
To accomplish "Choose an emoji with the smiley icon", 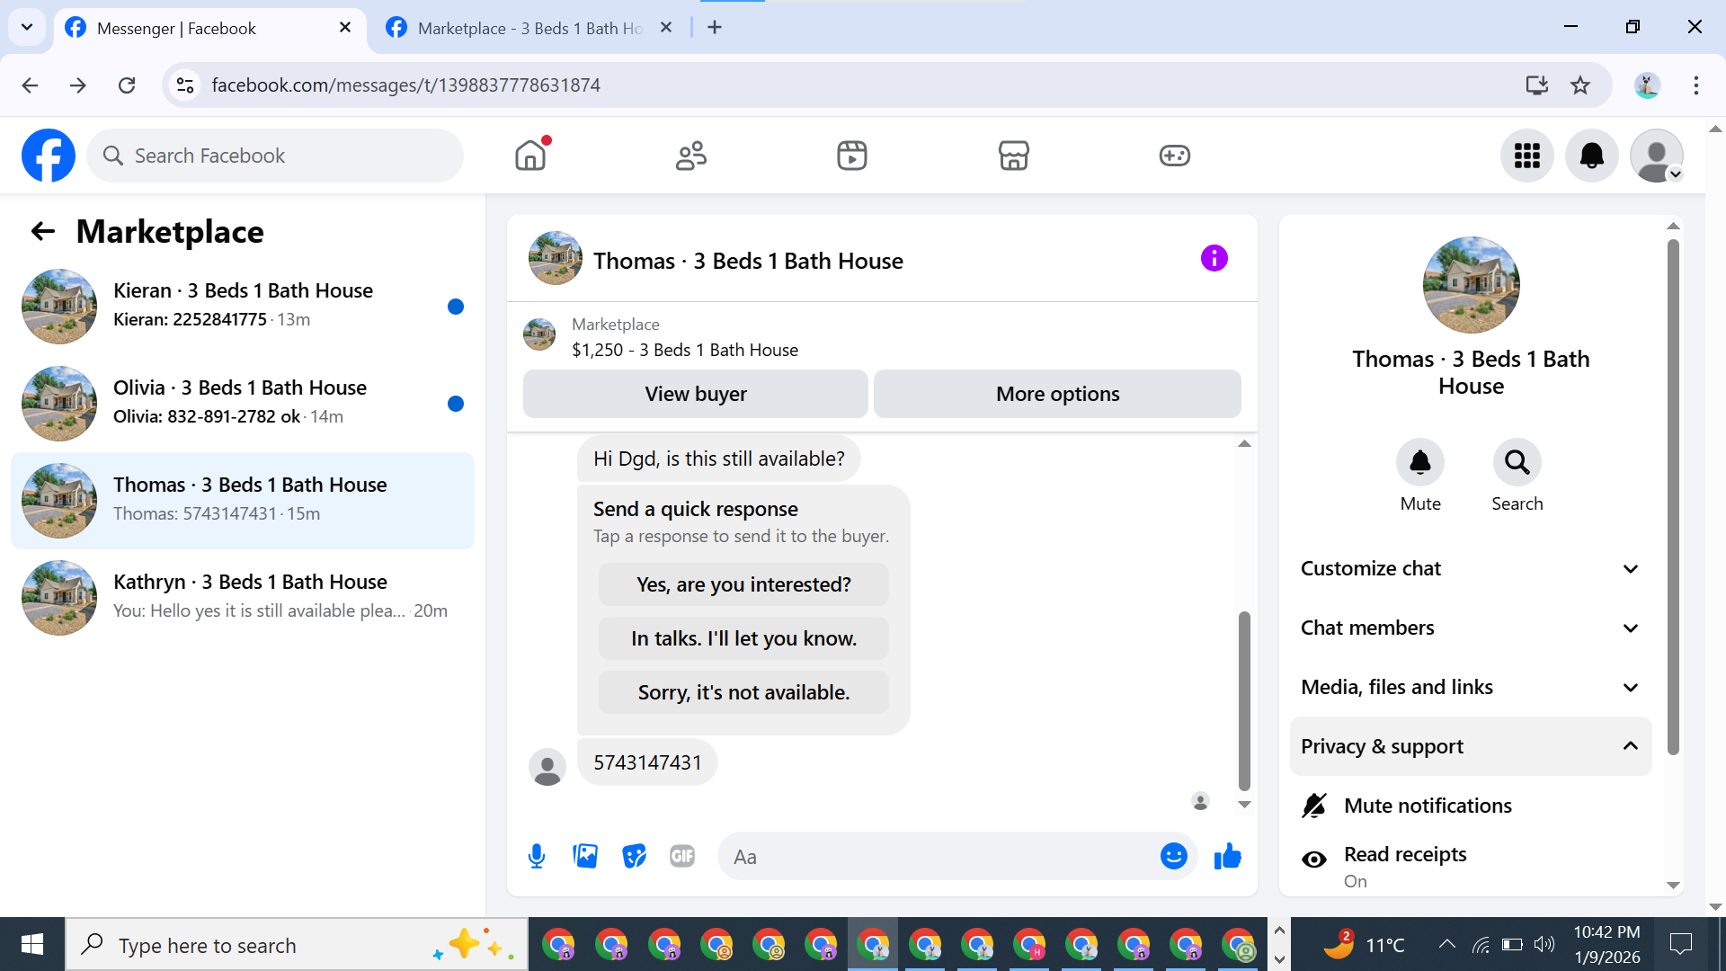I will tap(1173, 856).
